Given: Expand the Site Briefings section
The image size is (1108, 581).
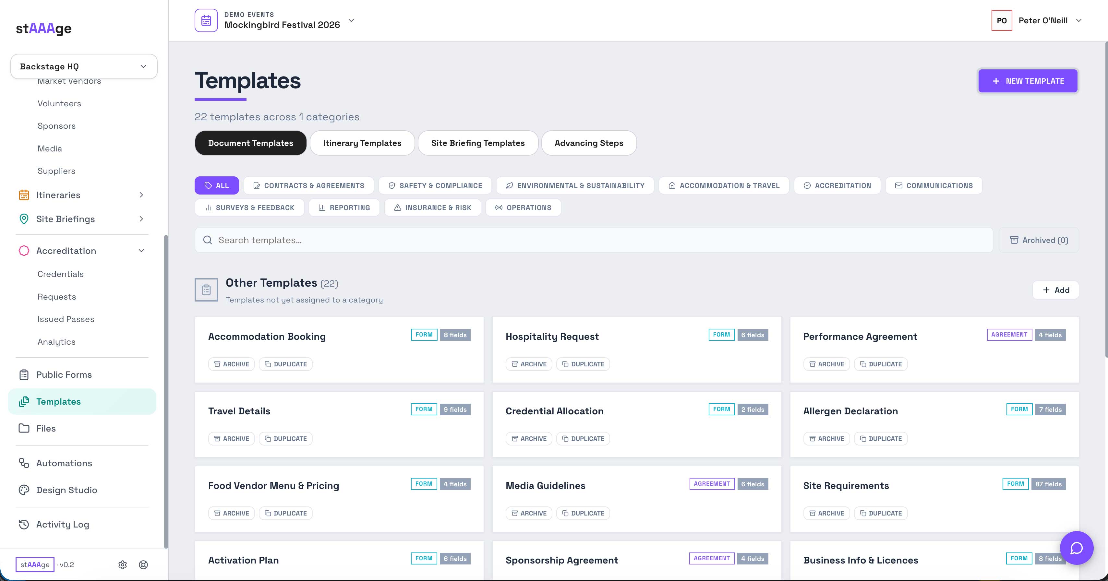Looking at the screenshot, I should point(141,219).
